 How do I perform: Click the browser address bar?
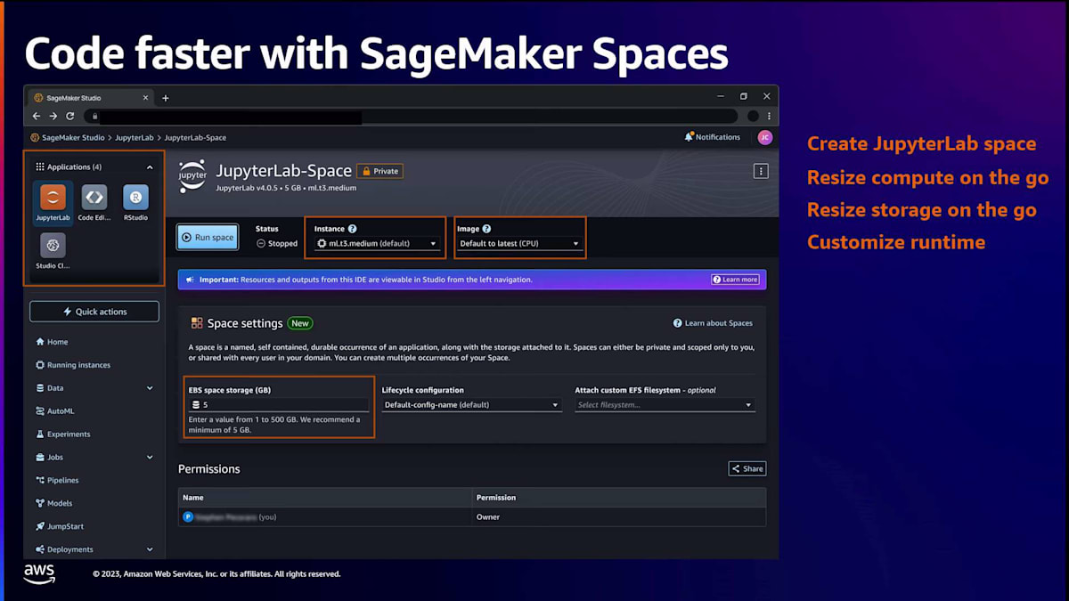tap(411, 116)
